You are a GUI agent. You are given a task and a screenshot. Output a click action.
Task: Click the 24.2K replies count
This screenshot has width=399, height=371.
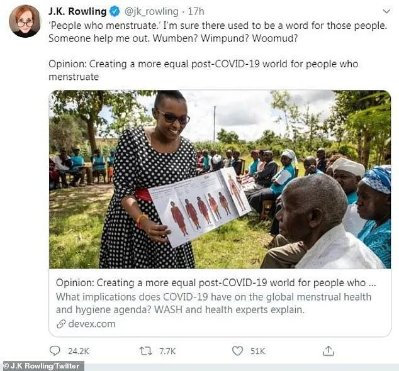[79, 352]
